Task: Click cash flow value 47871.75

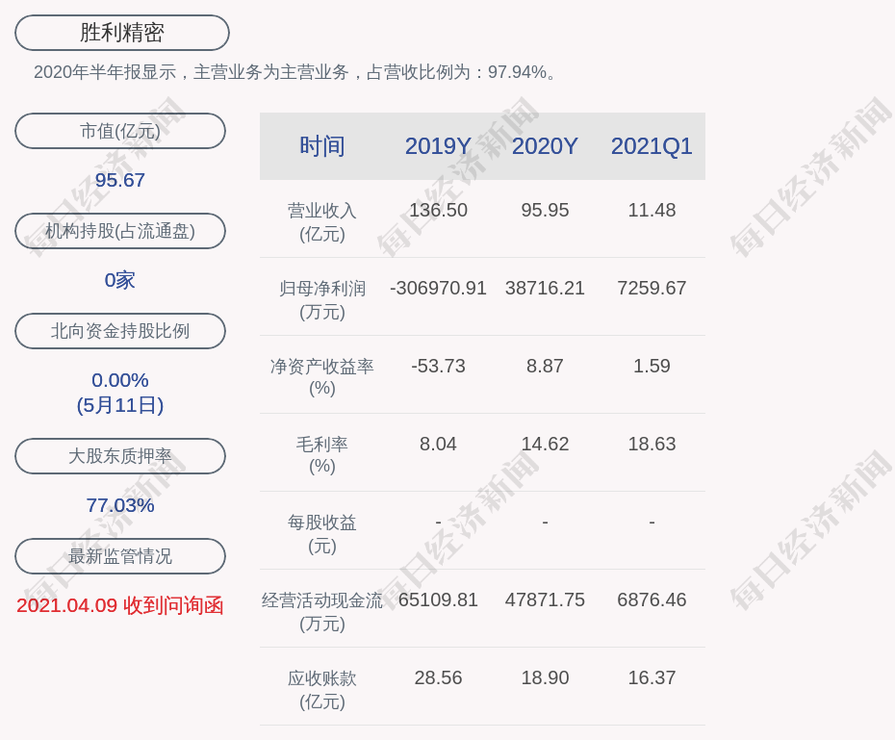Action: (545, 600)
